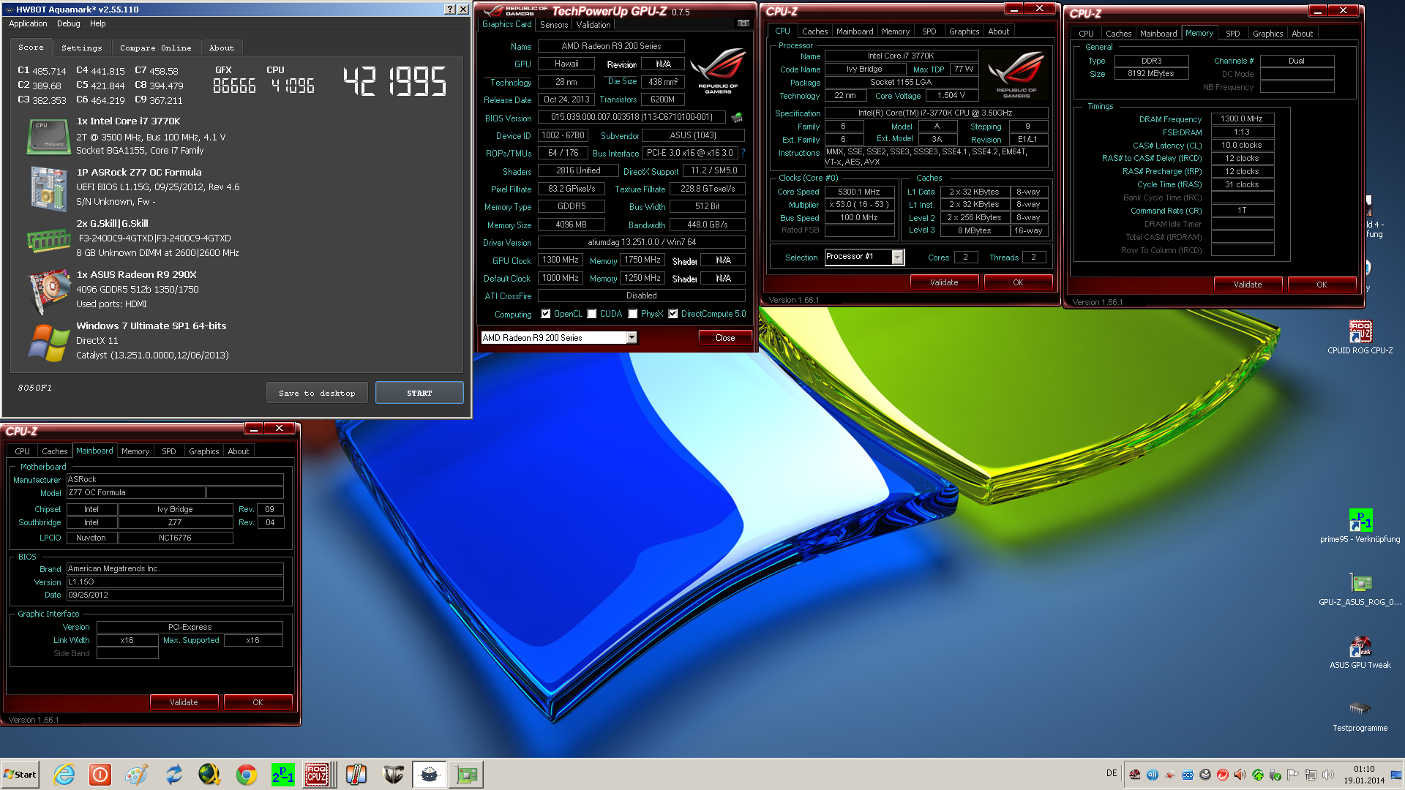This screenshot has width=1405, height=790.
Task: Click the Aquamark title bar help question mark
Action: point(449,10)
